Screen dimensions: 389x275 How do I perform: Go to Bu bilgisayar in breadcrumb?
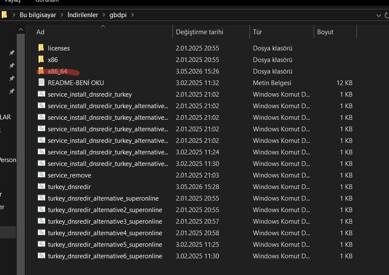(x=38, y=15)
